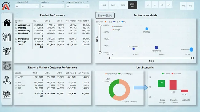Select quarter Q3

[x=162, y=5]
